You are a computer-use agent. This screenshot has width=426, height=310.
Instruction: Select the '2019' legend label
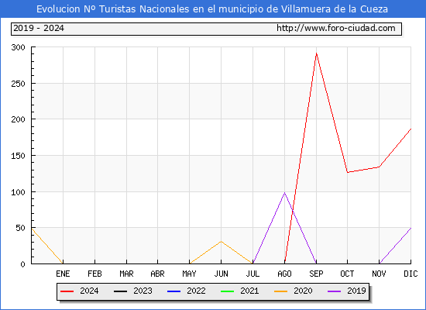pyautogui.click(x=356, y=291)
